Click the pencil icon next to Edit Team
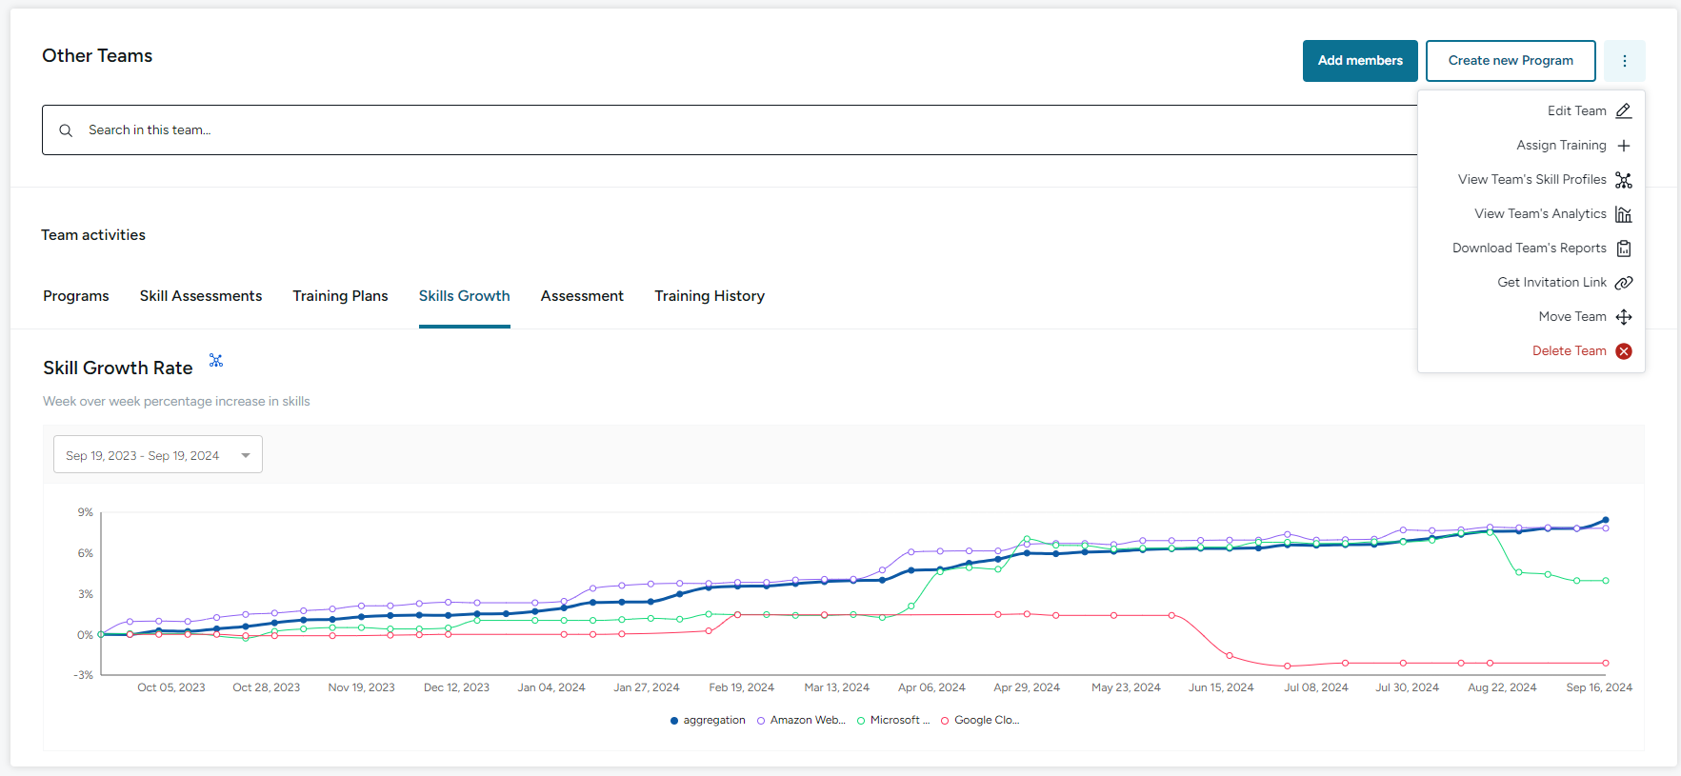This screenshot has height=776, width=1681. (x=1624, y=111)
